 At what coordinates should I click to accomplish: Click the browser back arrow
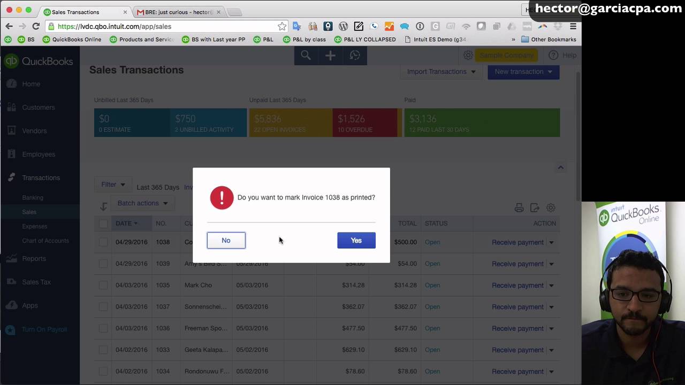(x=9, y=26)
